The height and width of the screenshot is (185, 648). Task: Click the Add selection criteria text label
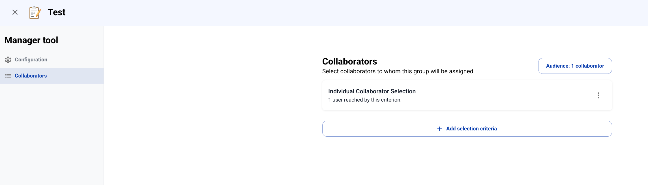pos(471,129)
